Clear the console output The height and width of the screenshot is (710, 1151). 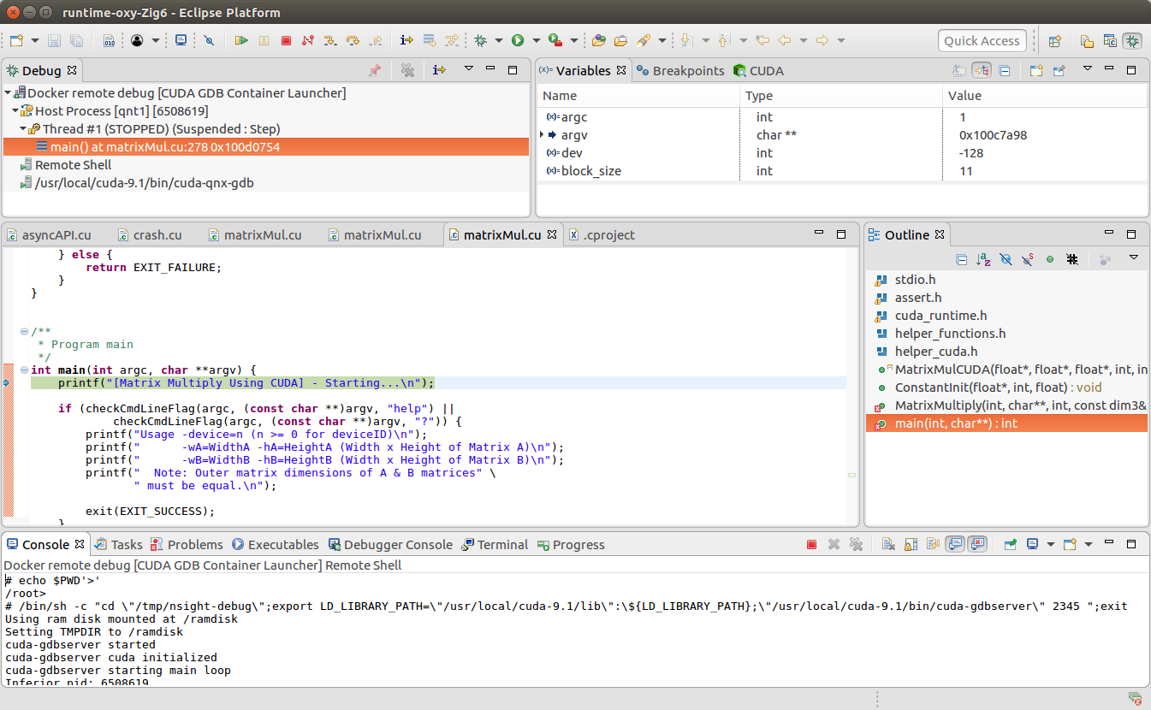[887, 544]
